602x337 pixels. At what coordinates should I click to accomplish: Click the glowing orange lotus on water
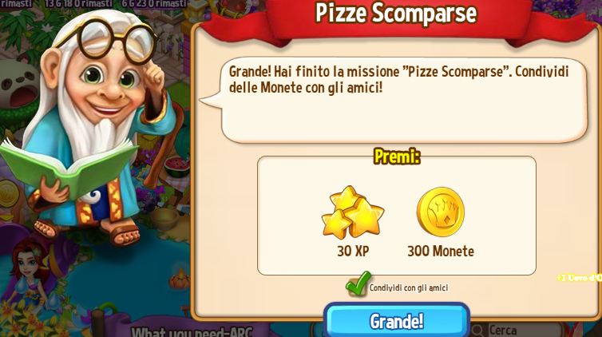coord(180,280)
